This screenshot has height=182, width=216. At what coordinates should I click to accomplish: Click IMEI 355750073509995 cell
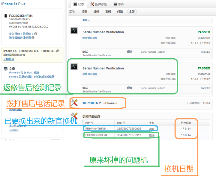[129, 129]
